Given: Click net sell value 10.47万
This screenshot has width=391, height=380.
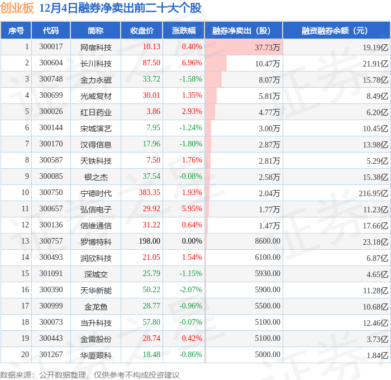Looking at the screenshot, I should tap(268, 64).
